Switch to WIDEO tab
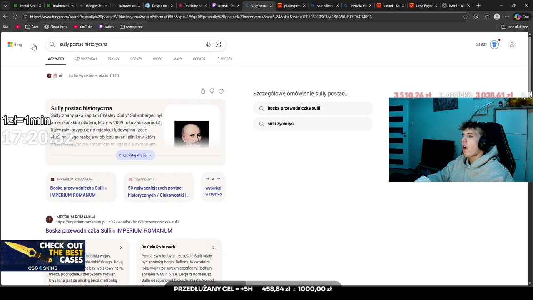Screen dimensions: 533x300 click(158, 59)
